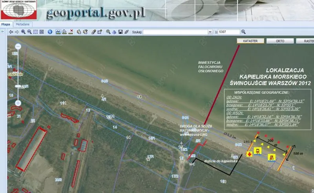Select the Mapa tab
Screen dimensions: 314x193
coord(5,24)
